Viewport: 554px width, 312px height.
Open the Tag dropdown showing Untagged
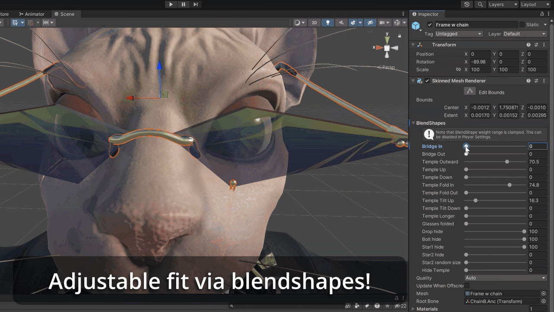click(459, 34)
